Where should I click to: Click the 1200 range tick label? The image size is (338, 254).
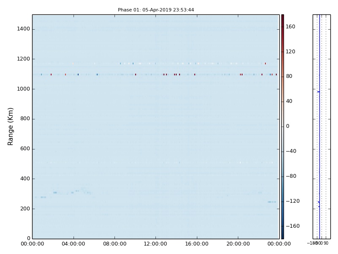24,59
